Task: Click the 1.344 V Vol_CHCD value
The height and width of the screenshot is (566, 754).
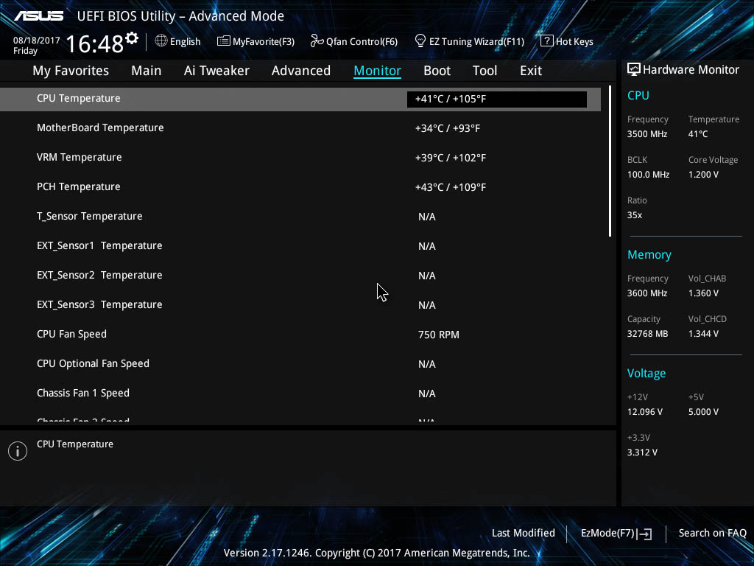Action: (703, 334)
